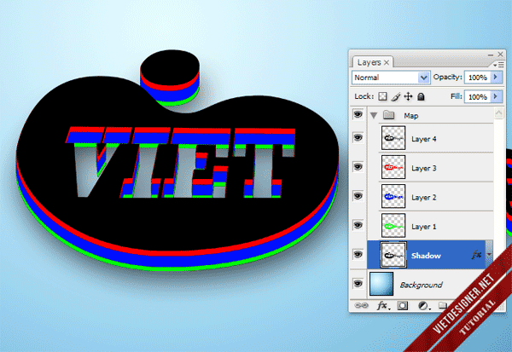The image size is (512, 352).
Task: Select the Layer 2 name
Action: 423,198
